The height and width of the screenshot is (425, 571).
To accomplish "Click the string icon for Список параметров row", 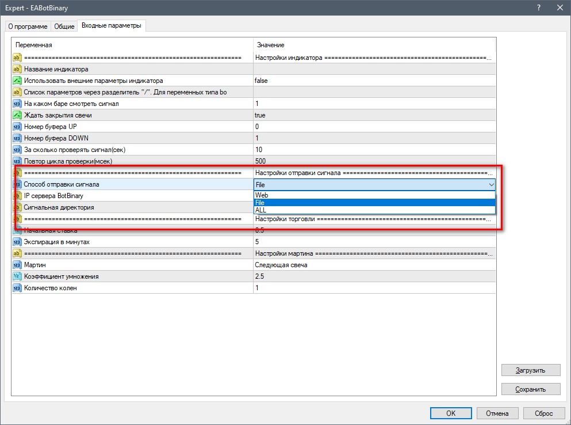I will point(17,92).
